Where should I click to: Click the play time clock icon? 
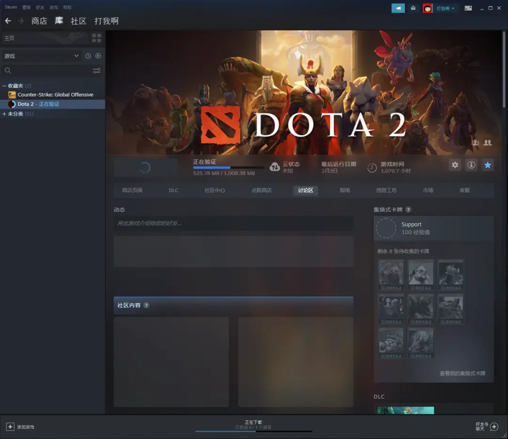(x=372, y=168)
